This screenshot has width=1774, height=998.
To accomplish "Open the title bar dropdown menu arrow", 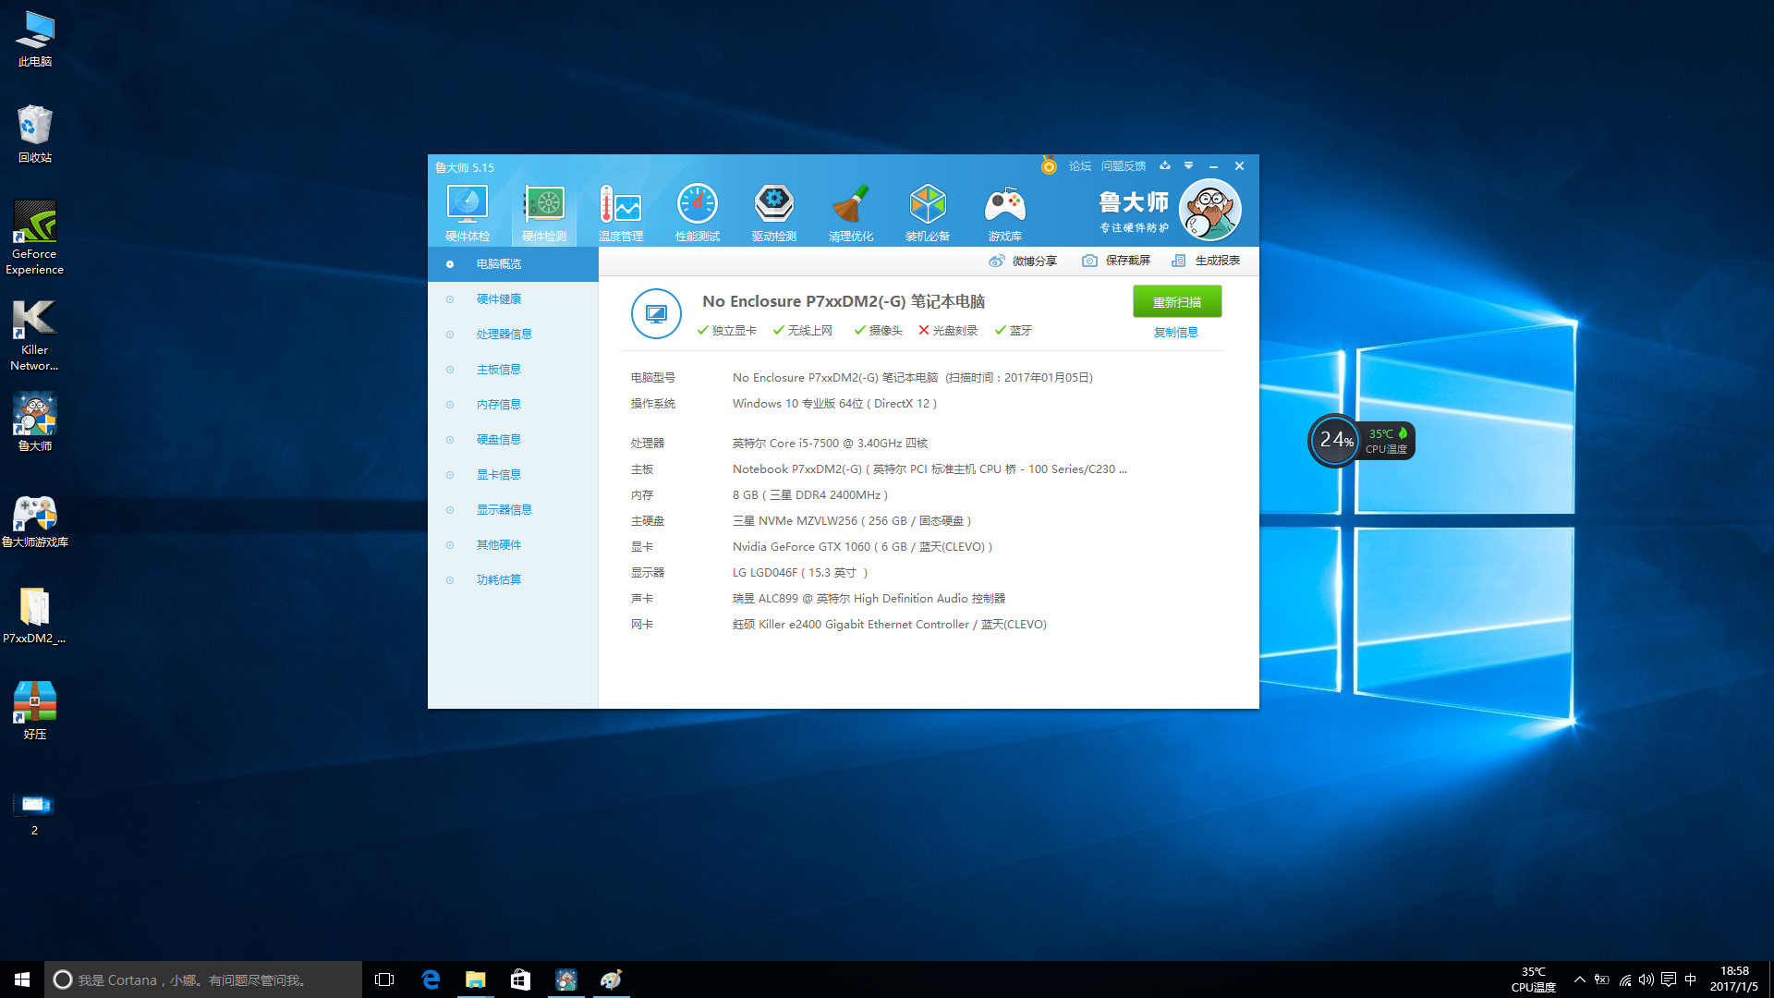I will pos(1189,166).
